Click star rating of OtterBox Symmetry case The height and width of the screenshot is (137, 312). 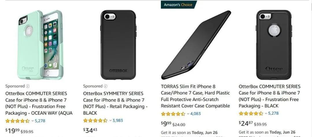coord(95,121)
